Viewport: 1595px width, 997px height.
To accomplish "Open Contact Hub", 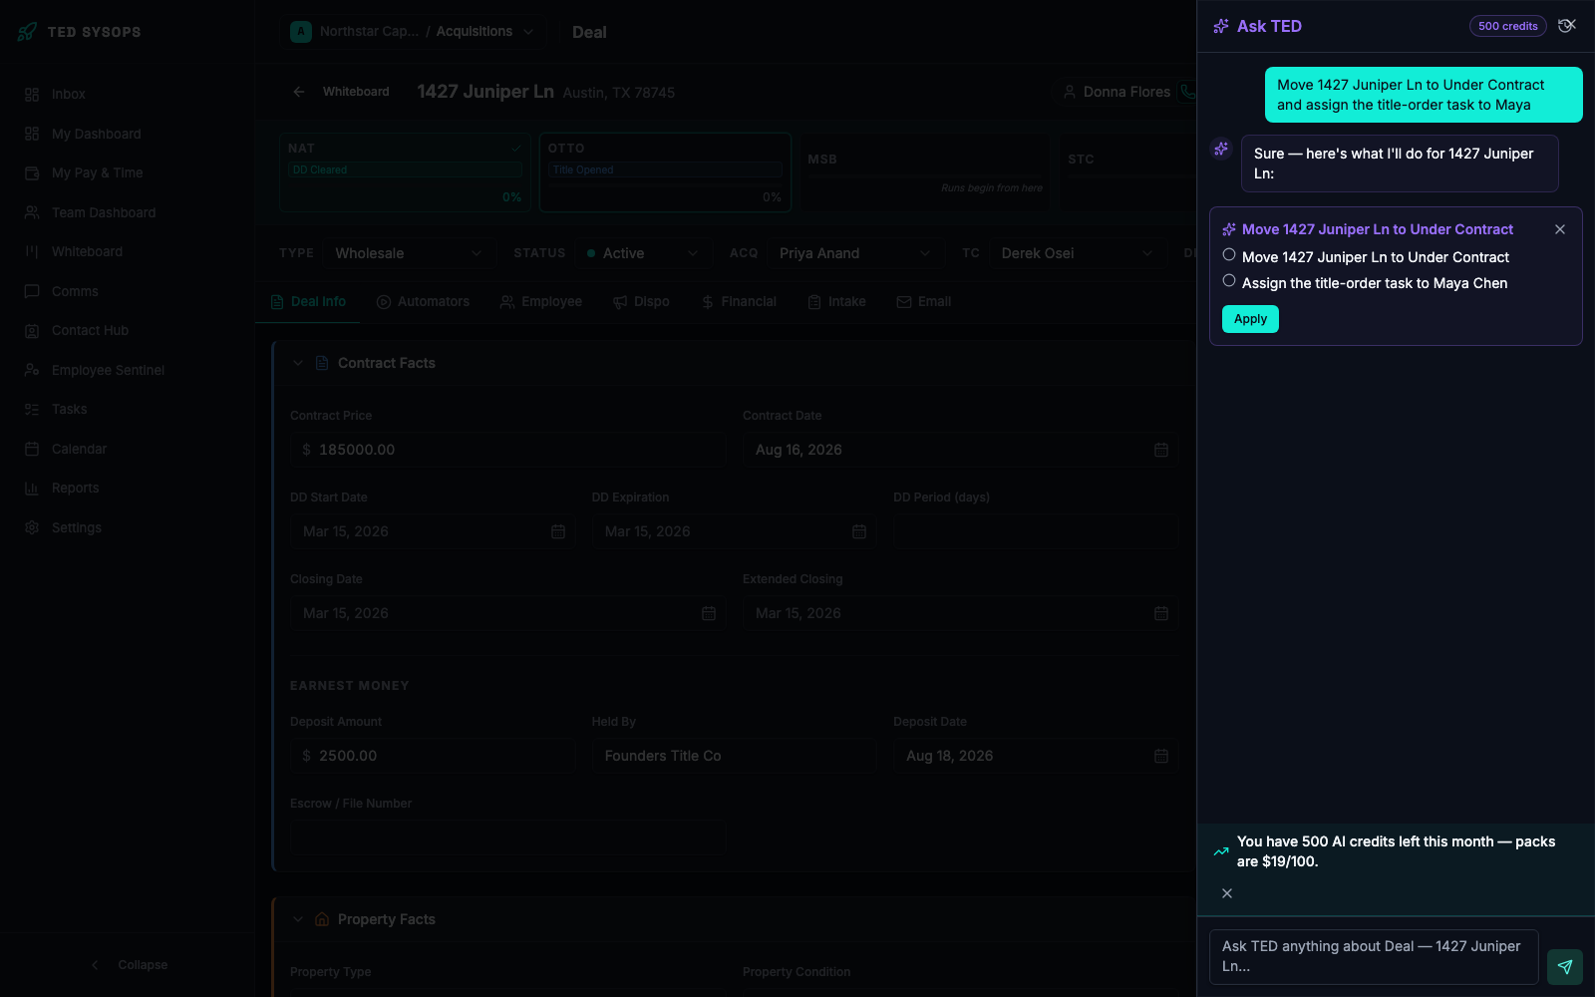I will [127, 330].
